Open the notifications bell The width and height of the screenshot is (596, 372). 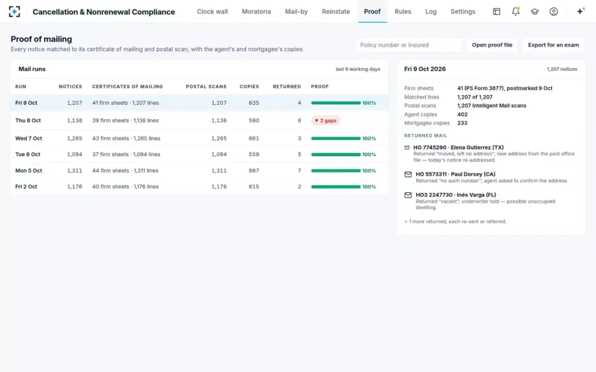(516, 11)
